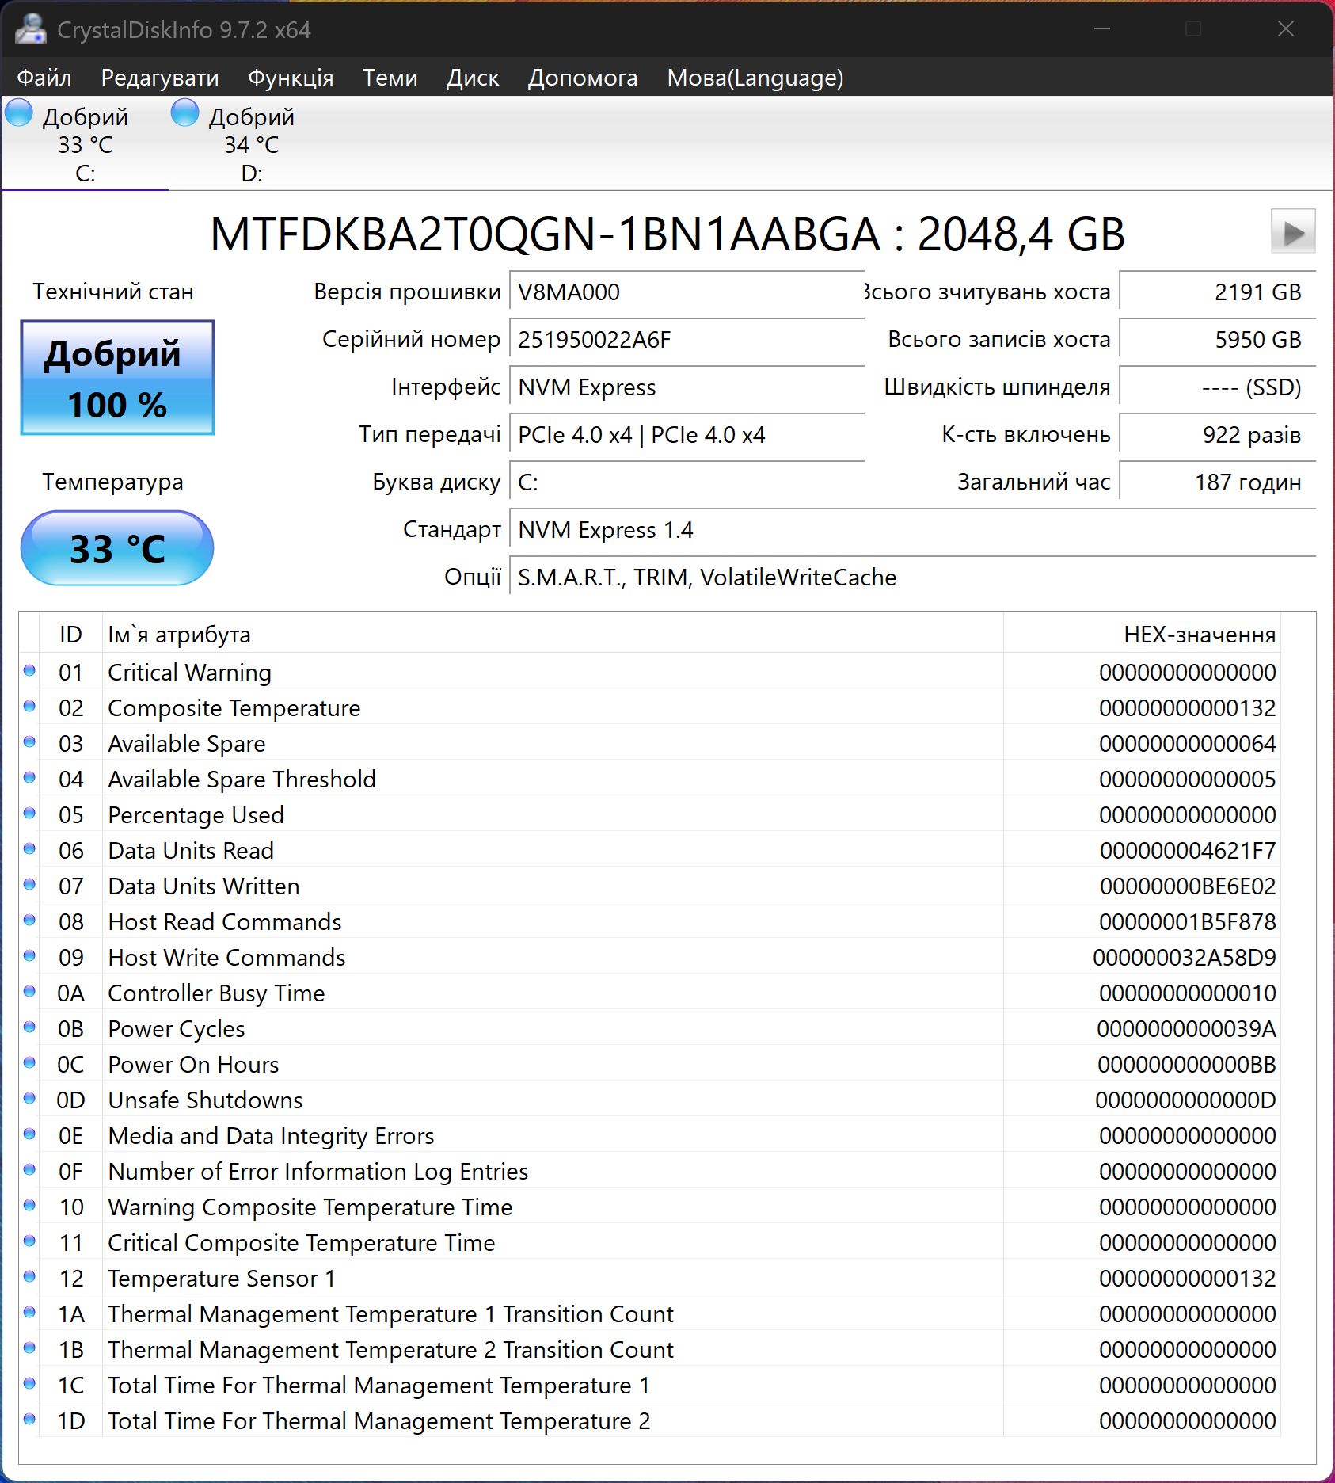Click hex value 000000032A58D9 for Host Write Commands
The height and width of the screenshot is (1483, 1335).
pos(1185,958)
